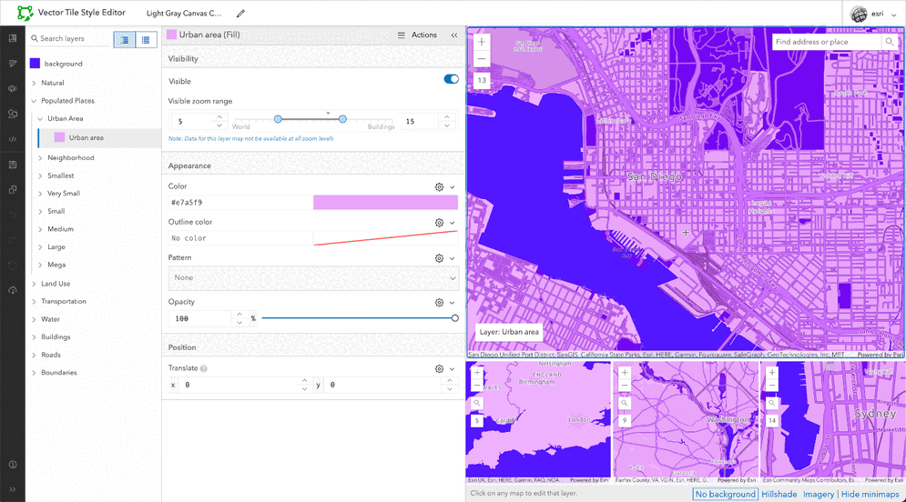Image resolution: width=906 pixels, height=502 pixels.
Task: Switch basemap to Imagery
Action: pyautogui.click(x=819, y=494)
